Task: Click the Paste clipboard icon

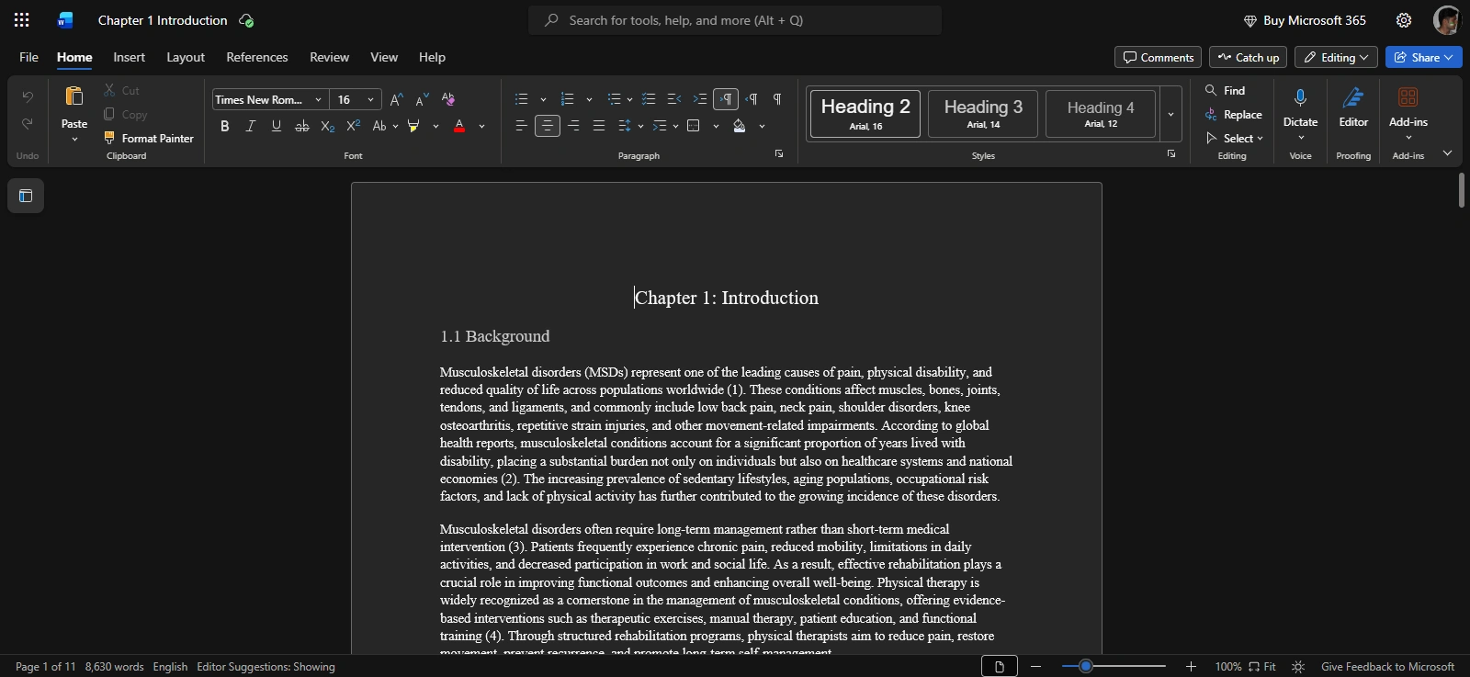Action: pos(74,96)
